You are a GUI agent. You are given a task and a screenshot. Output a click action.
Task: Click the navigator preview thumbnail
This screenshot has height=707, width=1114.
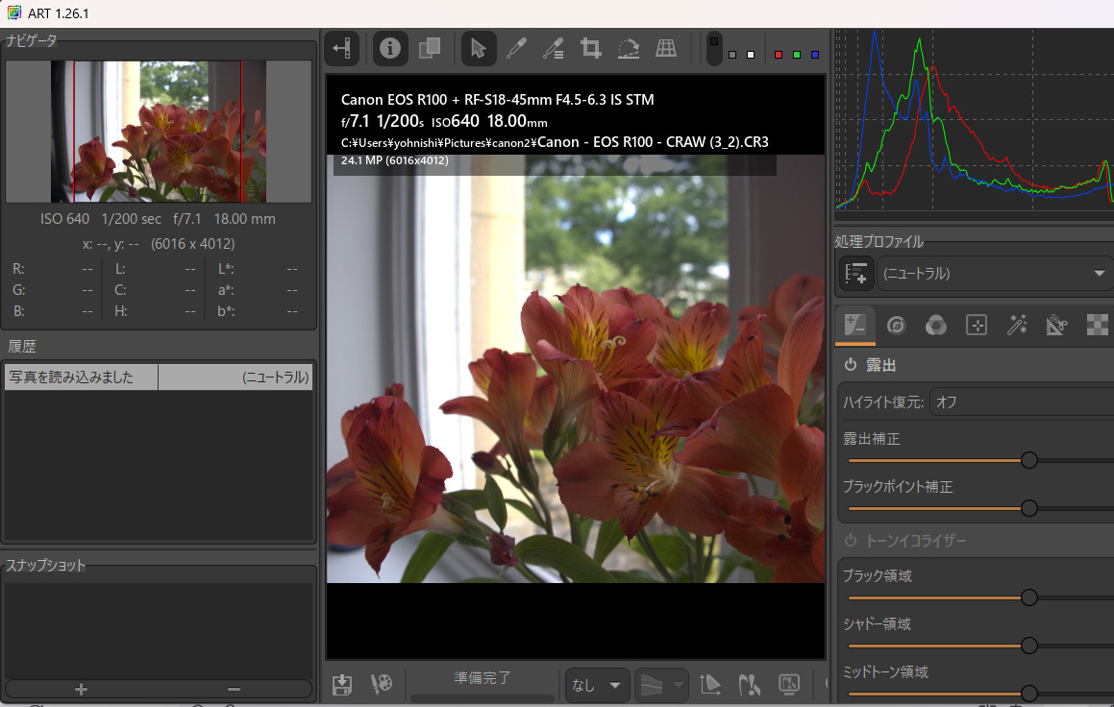[x=159, y=132]
